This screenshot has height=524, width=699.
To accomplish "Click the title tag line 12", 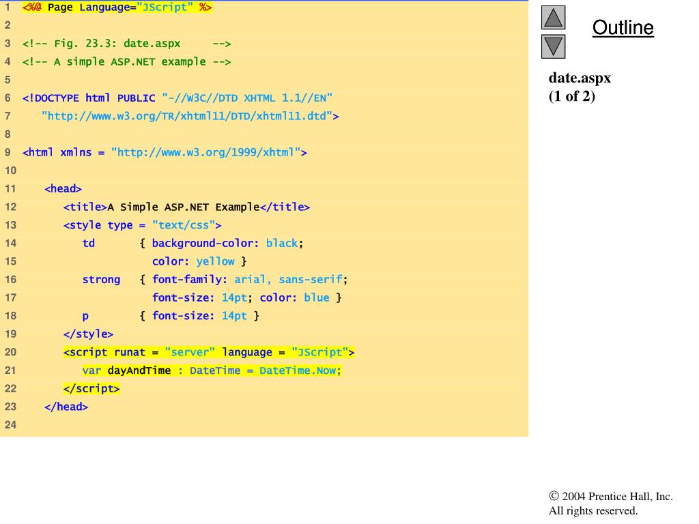I will tap(186, 207).
